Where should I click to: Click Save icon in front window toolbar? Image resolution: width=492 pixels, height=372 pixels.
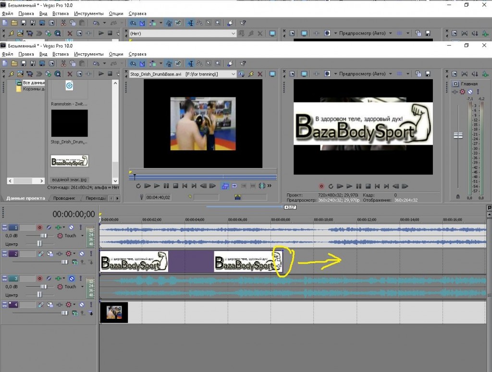click(23, 63)
